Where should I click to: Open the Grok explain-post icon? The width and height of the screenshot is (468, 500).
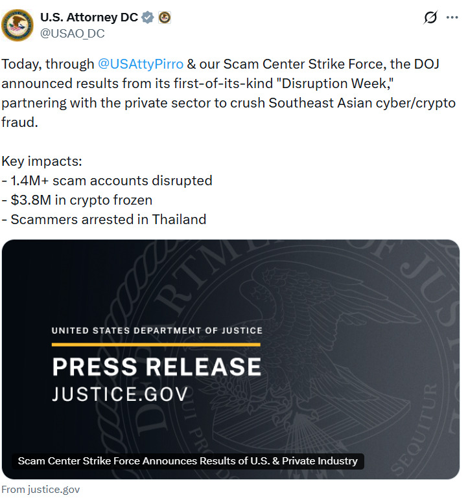click(430, 17)
